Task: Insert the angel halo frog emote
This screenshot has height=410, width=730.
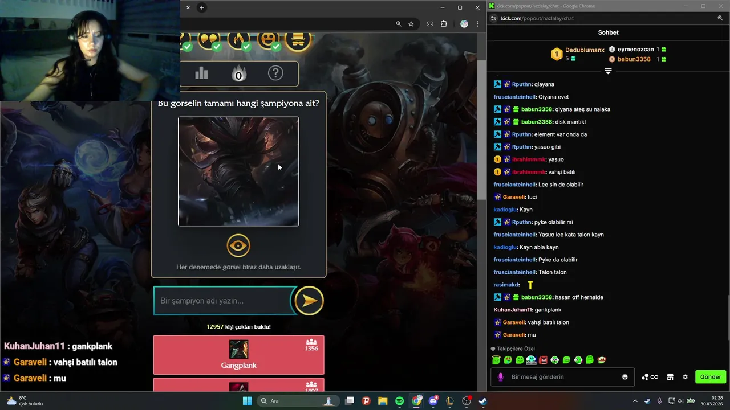Action: tap(496, 360)
